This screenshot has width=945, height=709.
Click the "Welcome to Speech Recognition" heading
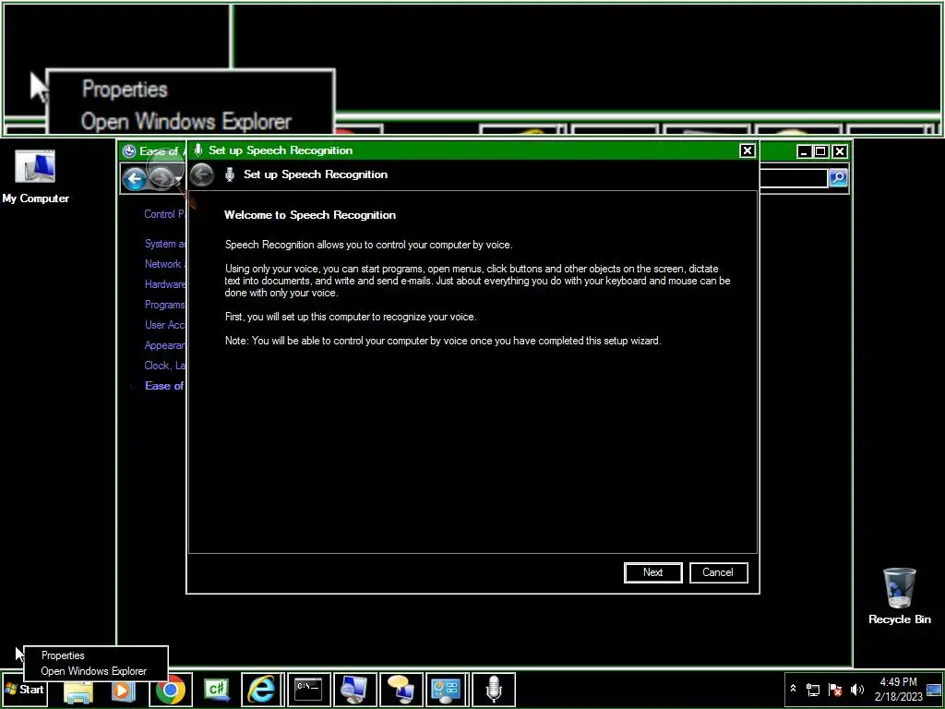[310, 215]
